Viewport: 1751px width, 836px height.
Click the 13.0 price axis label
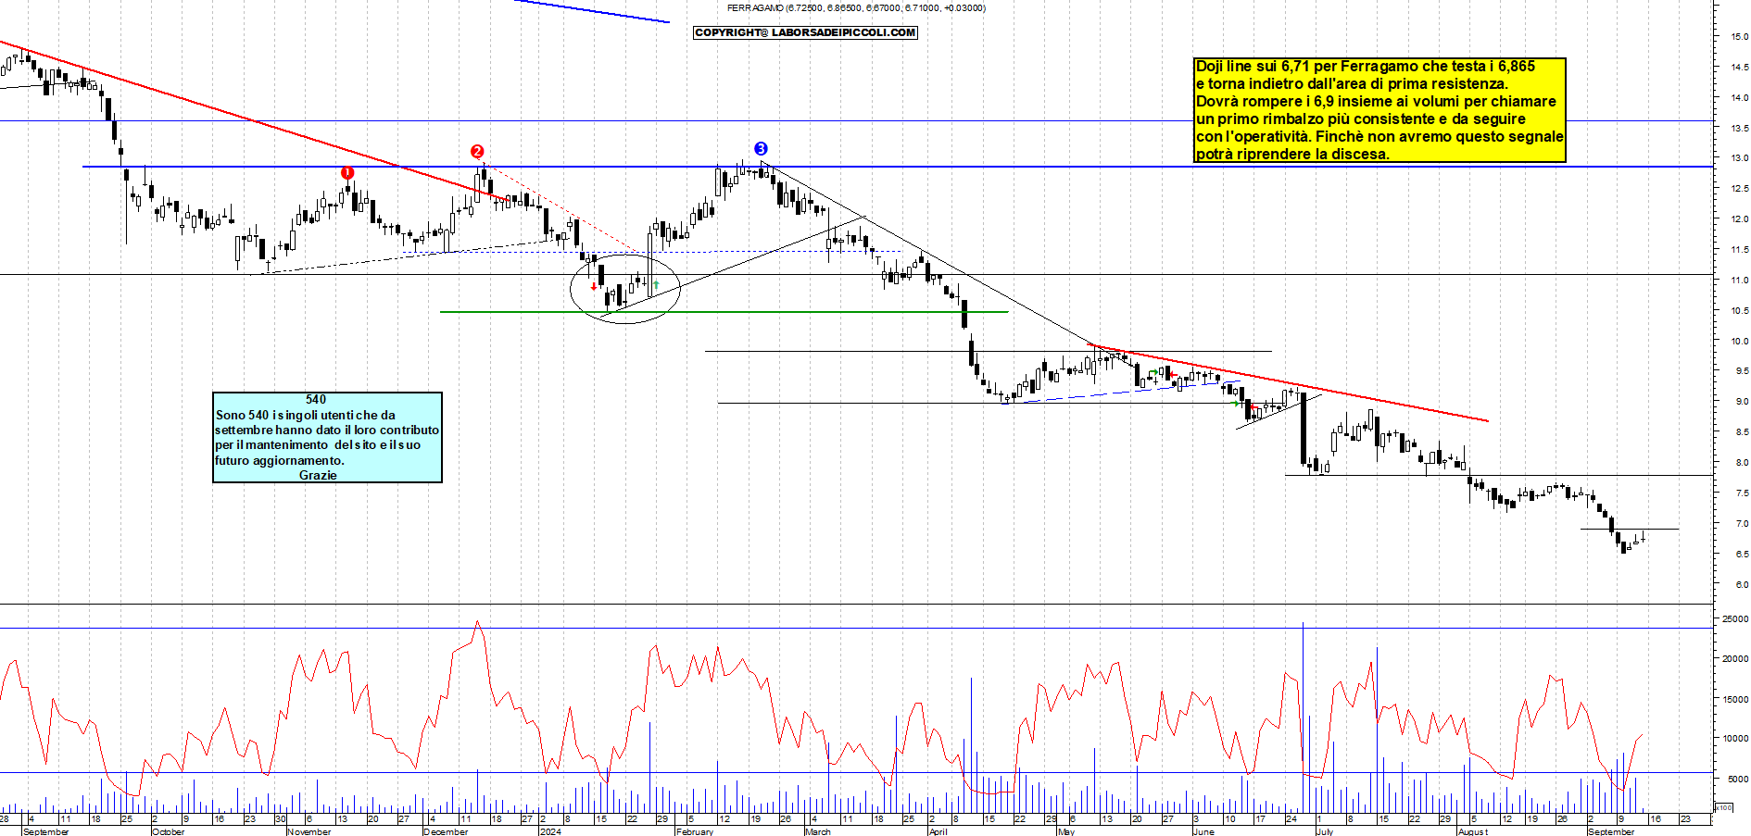[1739, 158]
